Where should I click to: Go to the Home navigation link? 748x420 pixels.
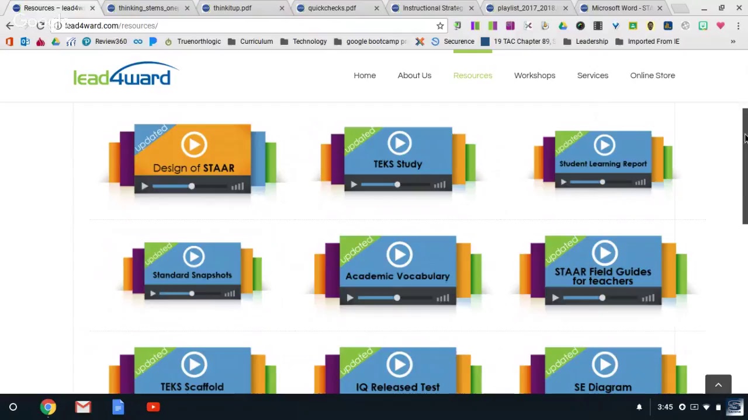(x=365, y=75)
